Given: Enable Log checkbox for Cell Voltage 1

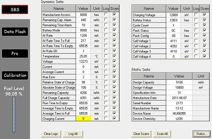Looking at the screenshot, I should pos(196,41).
